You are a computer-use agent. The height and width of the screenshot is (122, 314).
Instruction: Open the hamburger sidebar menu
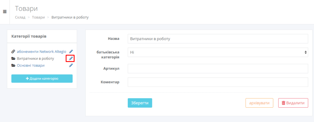coord(5,12)
